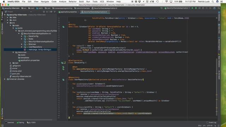This screenshot has height=127, width=226.
Task: Expand External Libraries node arrow
Action: (x=5, y=79)
